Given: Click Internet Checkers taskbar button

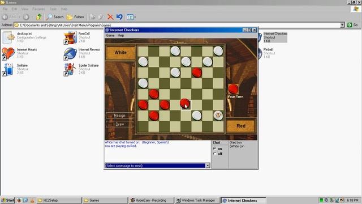Looking at the screenshot, I should pos(244,200).
